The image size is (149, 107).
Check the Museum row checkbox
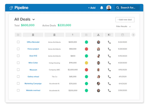coord(18,70)
